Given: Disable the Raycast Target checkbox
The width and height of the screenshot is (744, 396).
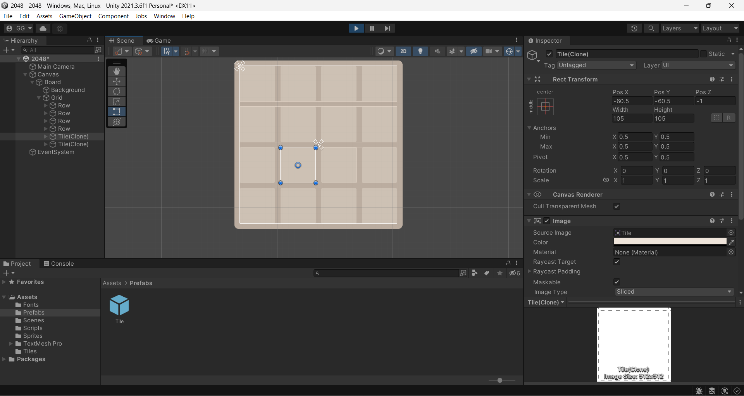Looking at the screenshot, I should (x=617, y=262).
